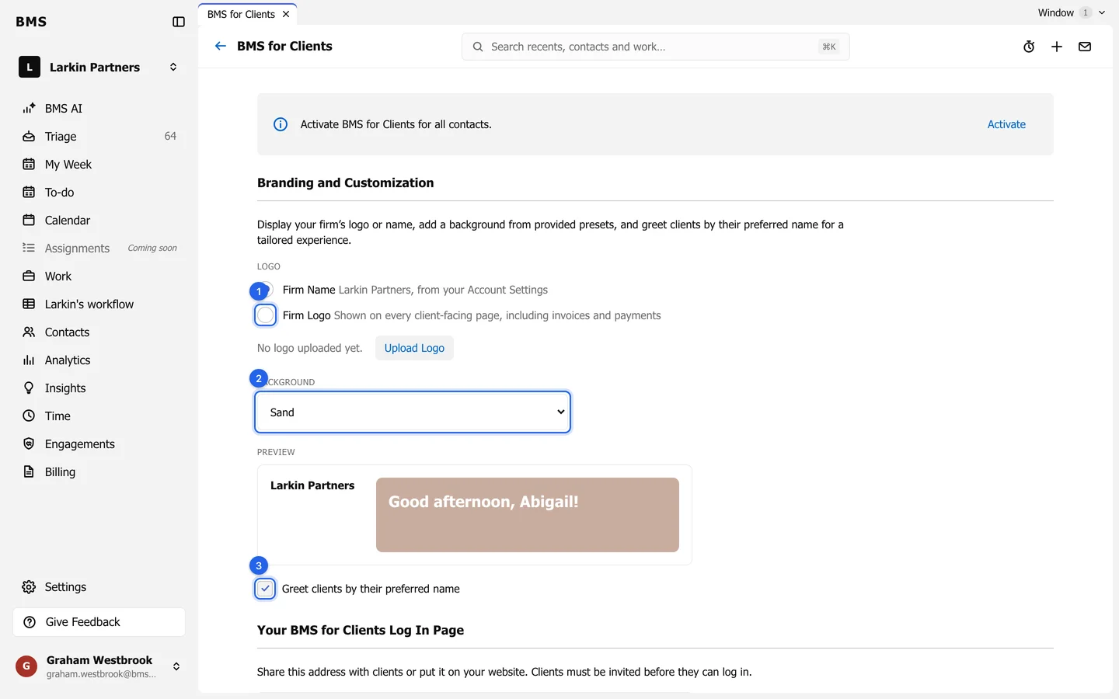This screenshot has height=699, width=1119.
Task: Open the Window dropdown menu
Action: click(1072, 12)
